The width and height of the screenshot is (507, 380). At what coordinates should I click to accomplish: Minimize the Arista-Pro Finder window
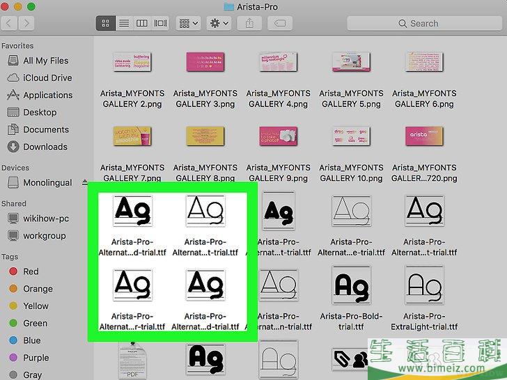[18, 6]
